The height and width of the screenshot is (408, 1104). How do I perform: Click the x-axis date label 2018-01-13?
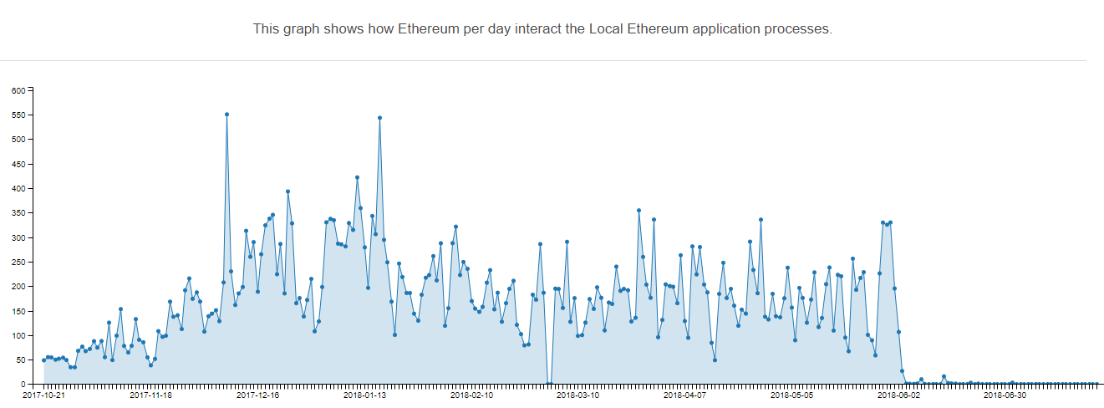click(x=364, y=395)
